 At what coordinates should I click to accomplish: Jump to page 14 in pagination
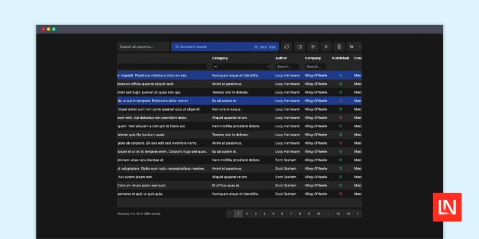pyautogui.click(x=348, y=213)
